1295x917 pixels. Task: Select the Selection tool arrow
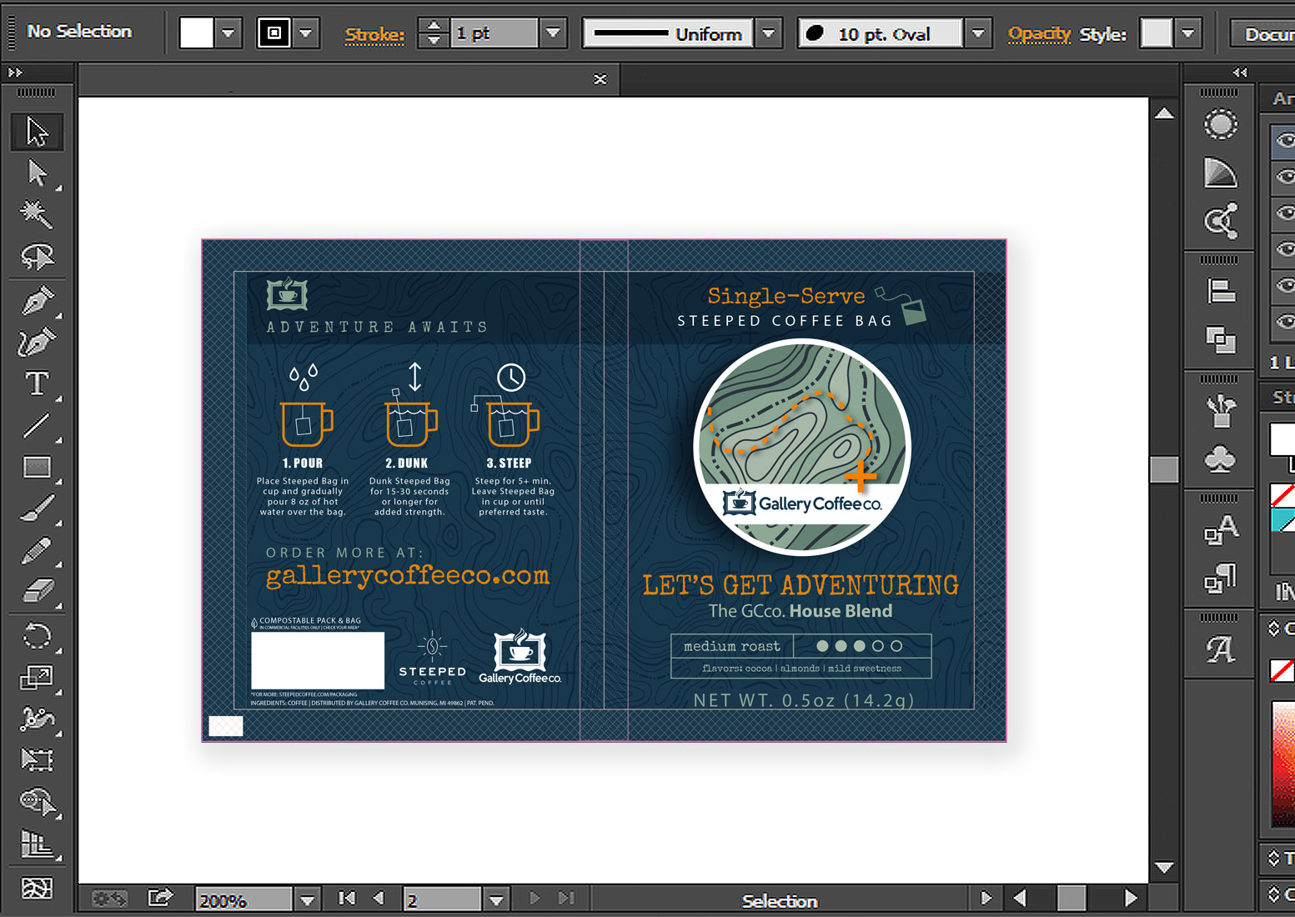(37, 132)
